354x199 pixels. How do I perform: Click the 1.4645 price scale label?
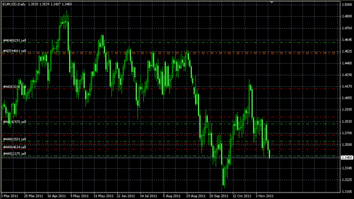click(x=347, y=39)
